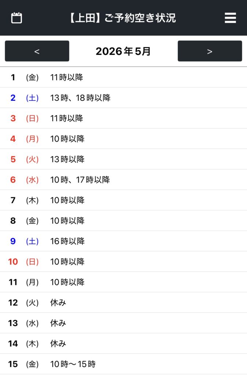The width and height of the screenshot is (247, 375).
Task: Open May 11 (月) 10時以降 row
Action: click(123, 282)
